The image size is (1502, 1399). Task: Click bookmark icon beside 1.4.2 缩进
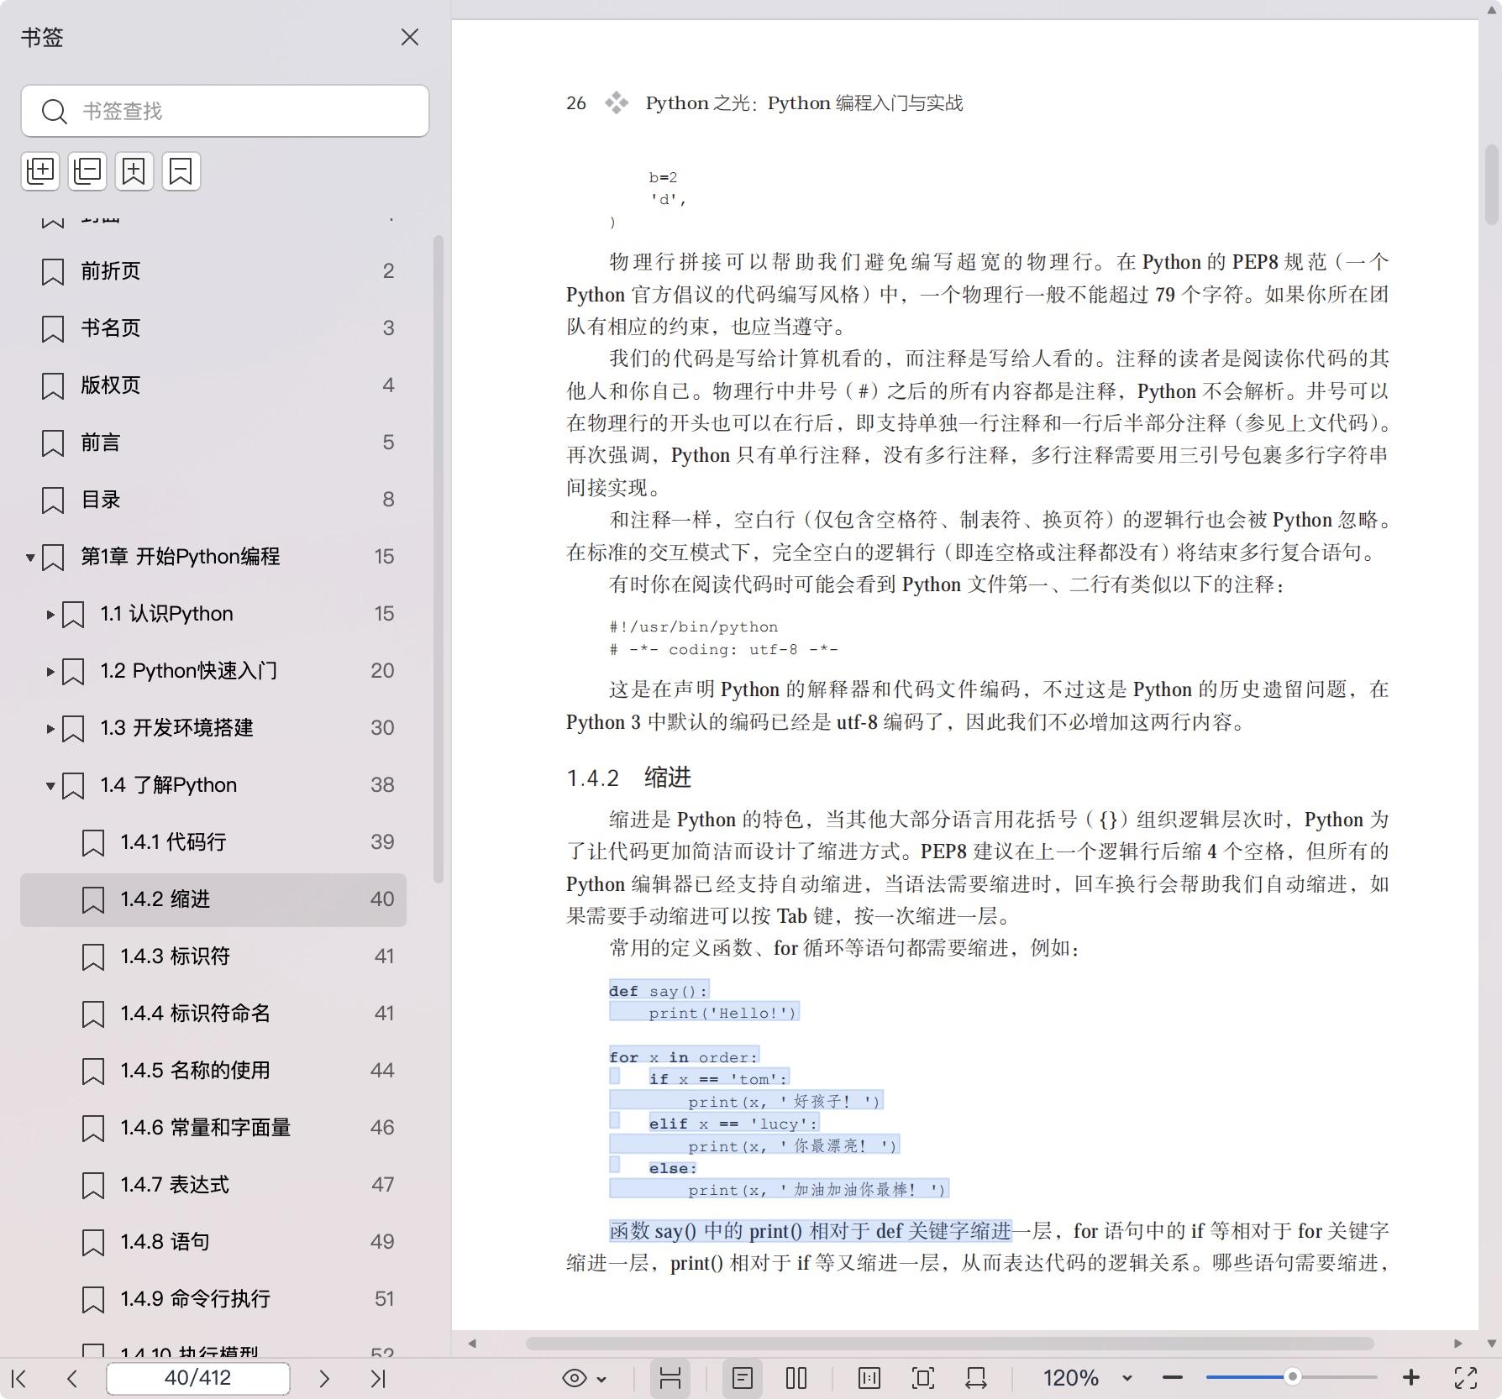coord(92,900)
